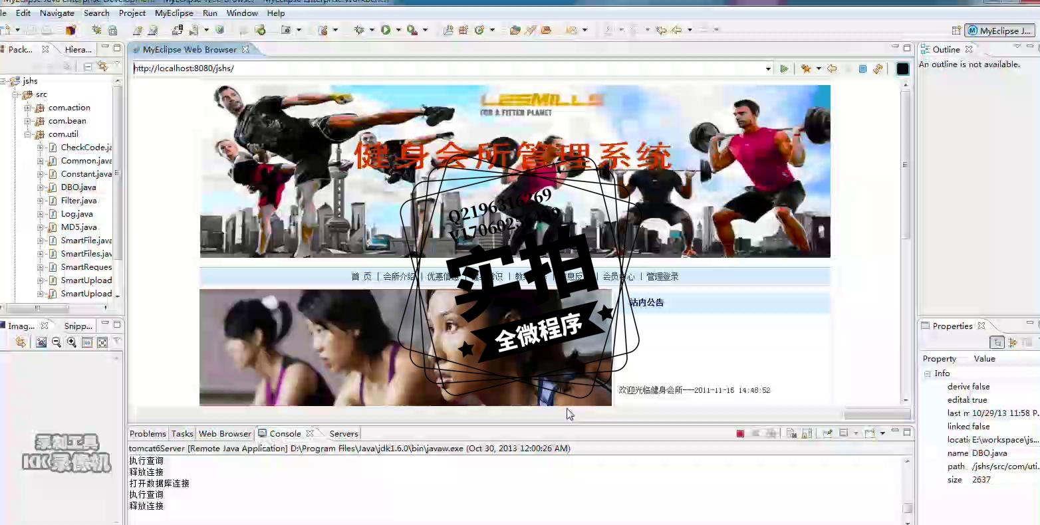Open the Search menu
Screen dimensions: 1040x525
click(x=96, y=13)
